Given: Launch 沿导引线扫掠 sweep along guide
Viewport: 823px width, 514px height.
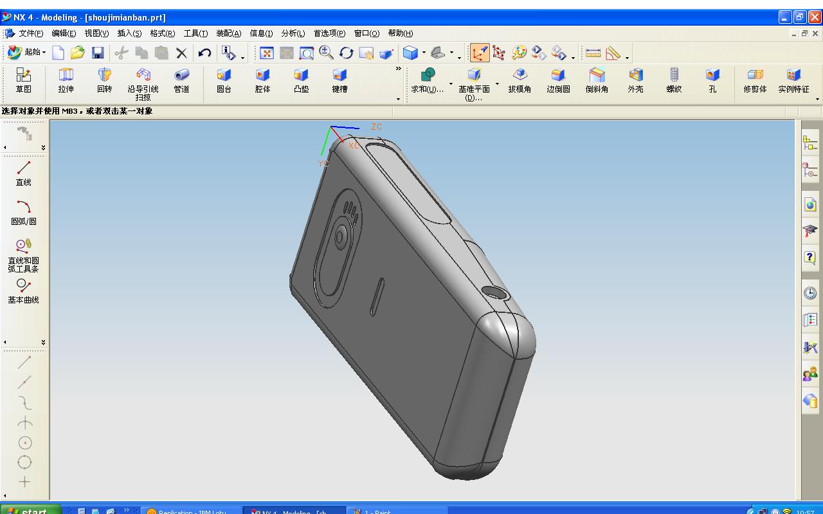Looking at the screenshot, I should (143, 84).
